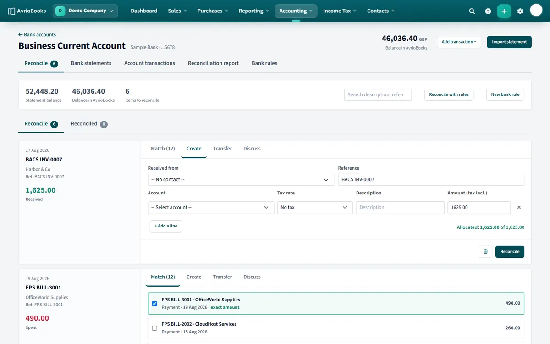
Task: Open the Income Tax menu dropdown
Action: point(340,11)
